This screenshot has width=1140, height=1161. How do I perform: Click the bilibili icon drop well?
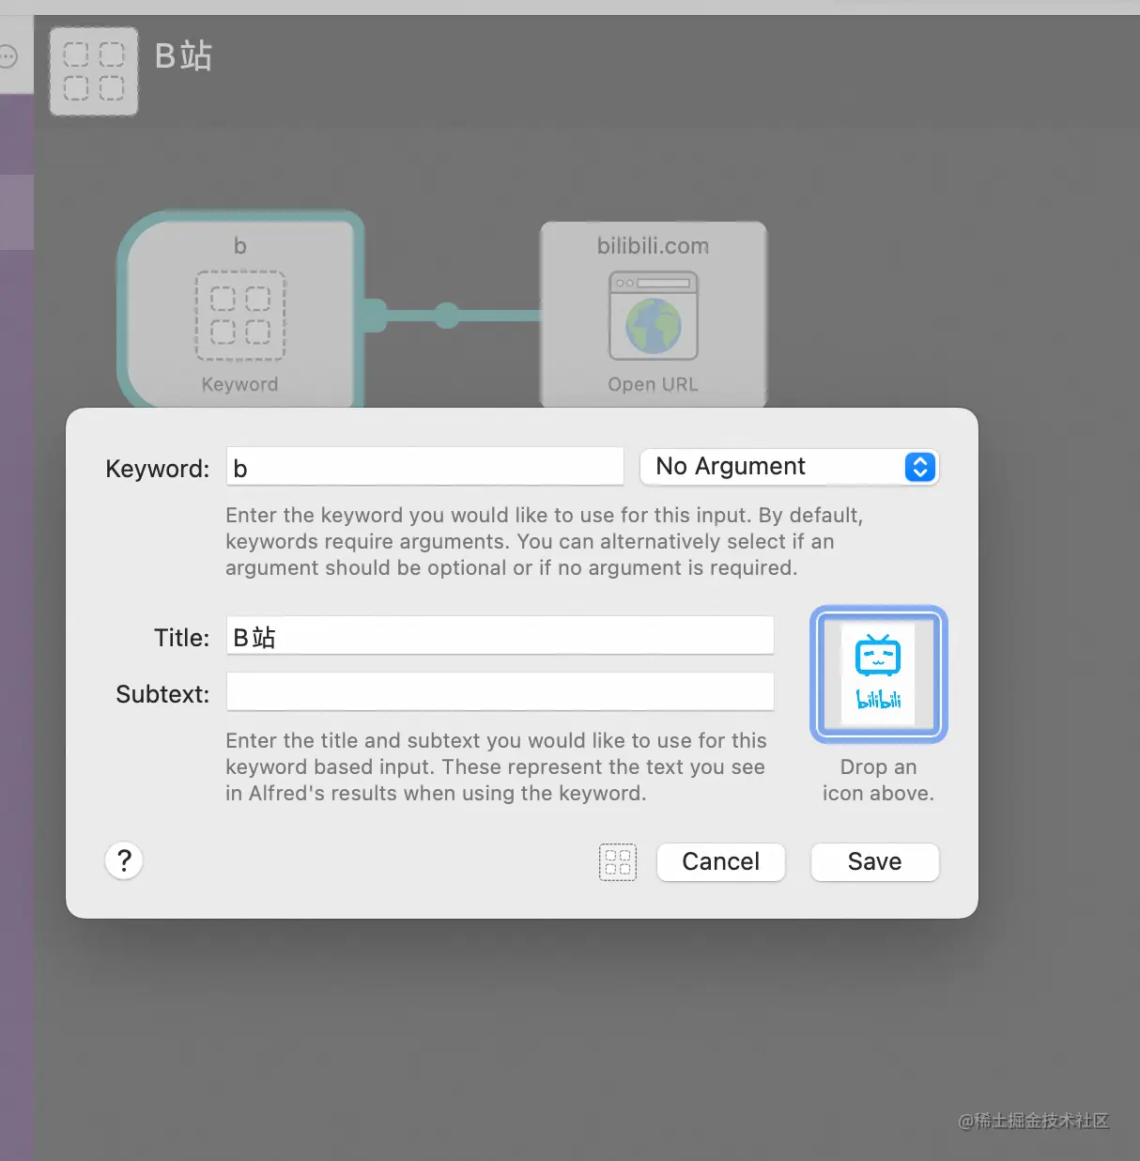(x=878, y=673)
